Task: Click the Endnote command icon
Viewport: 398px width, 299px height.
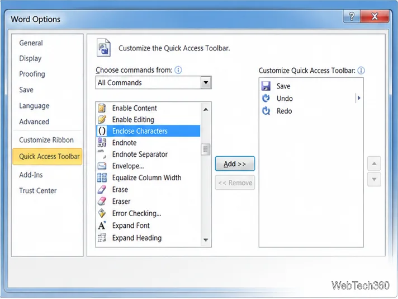Action: [102, 143]
